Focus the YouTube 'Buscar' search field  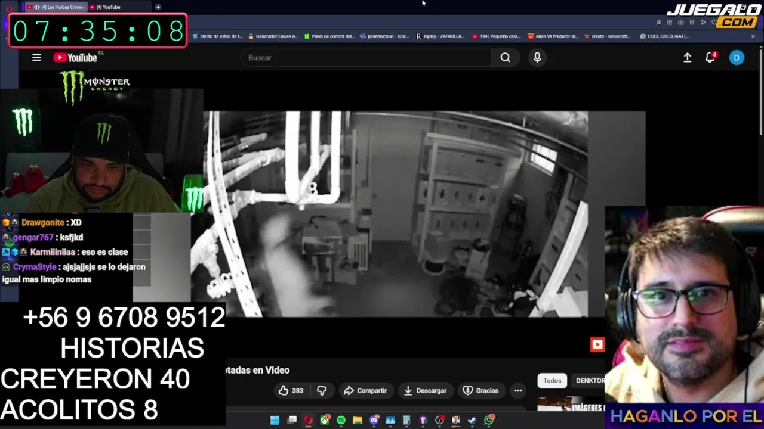coord(366,58)
